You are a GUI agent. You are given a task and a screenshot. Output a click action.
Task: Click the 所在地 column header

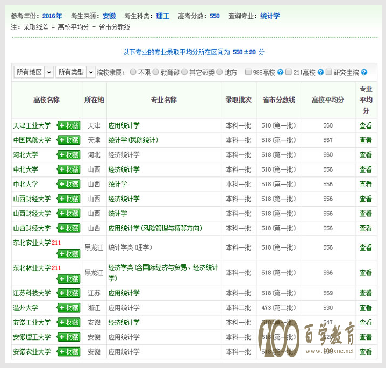point(94,100)
